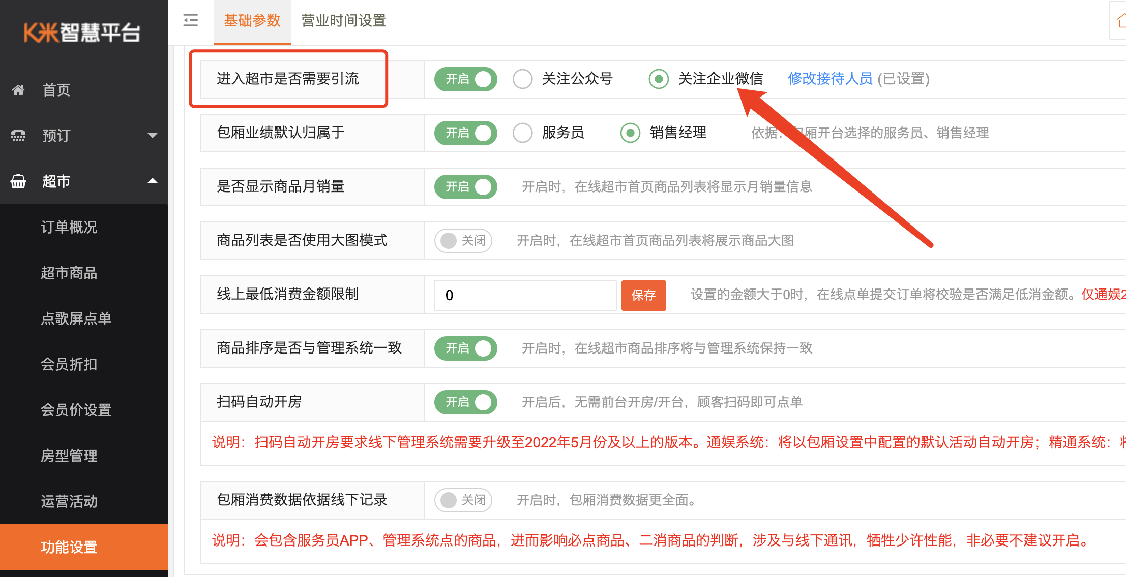Click the red 说明 note about 扫码自动开房
1126x577 pixels.
coord(669,442)
